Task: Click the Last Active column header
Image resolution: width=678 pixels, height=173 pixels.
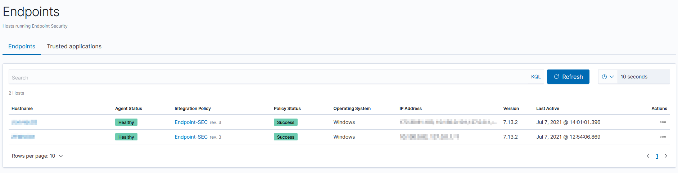Action: point(548,109)
